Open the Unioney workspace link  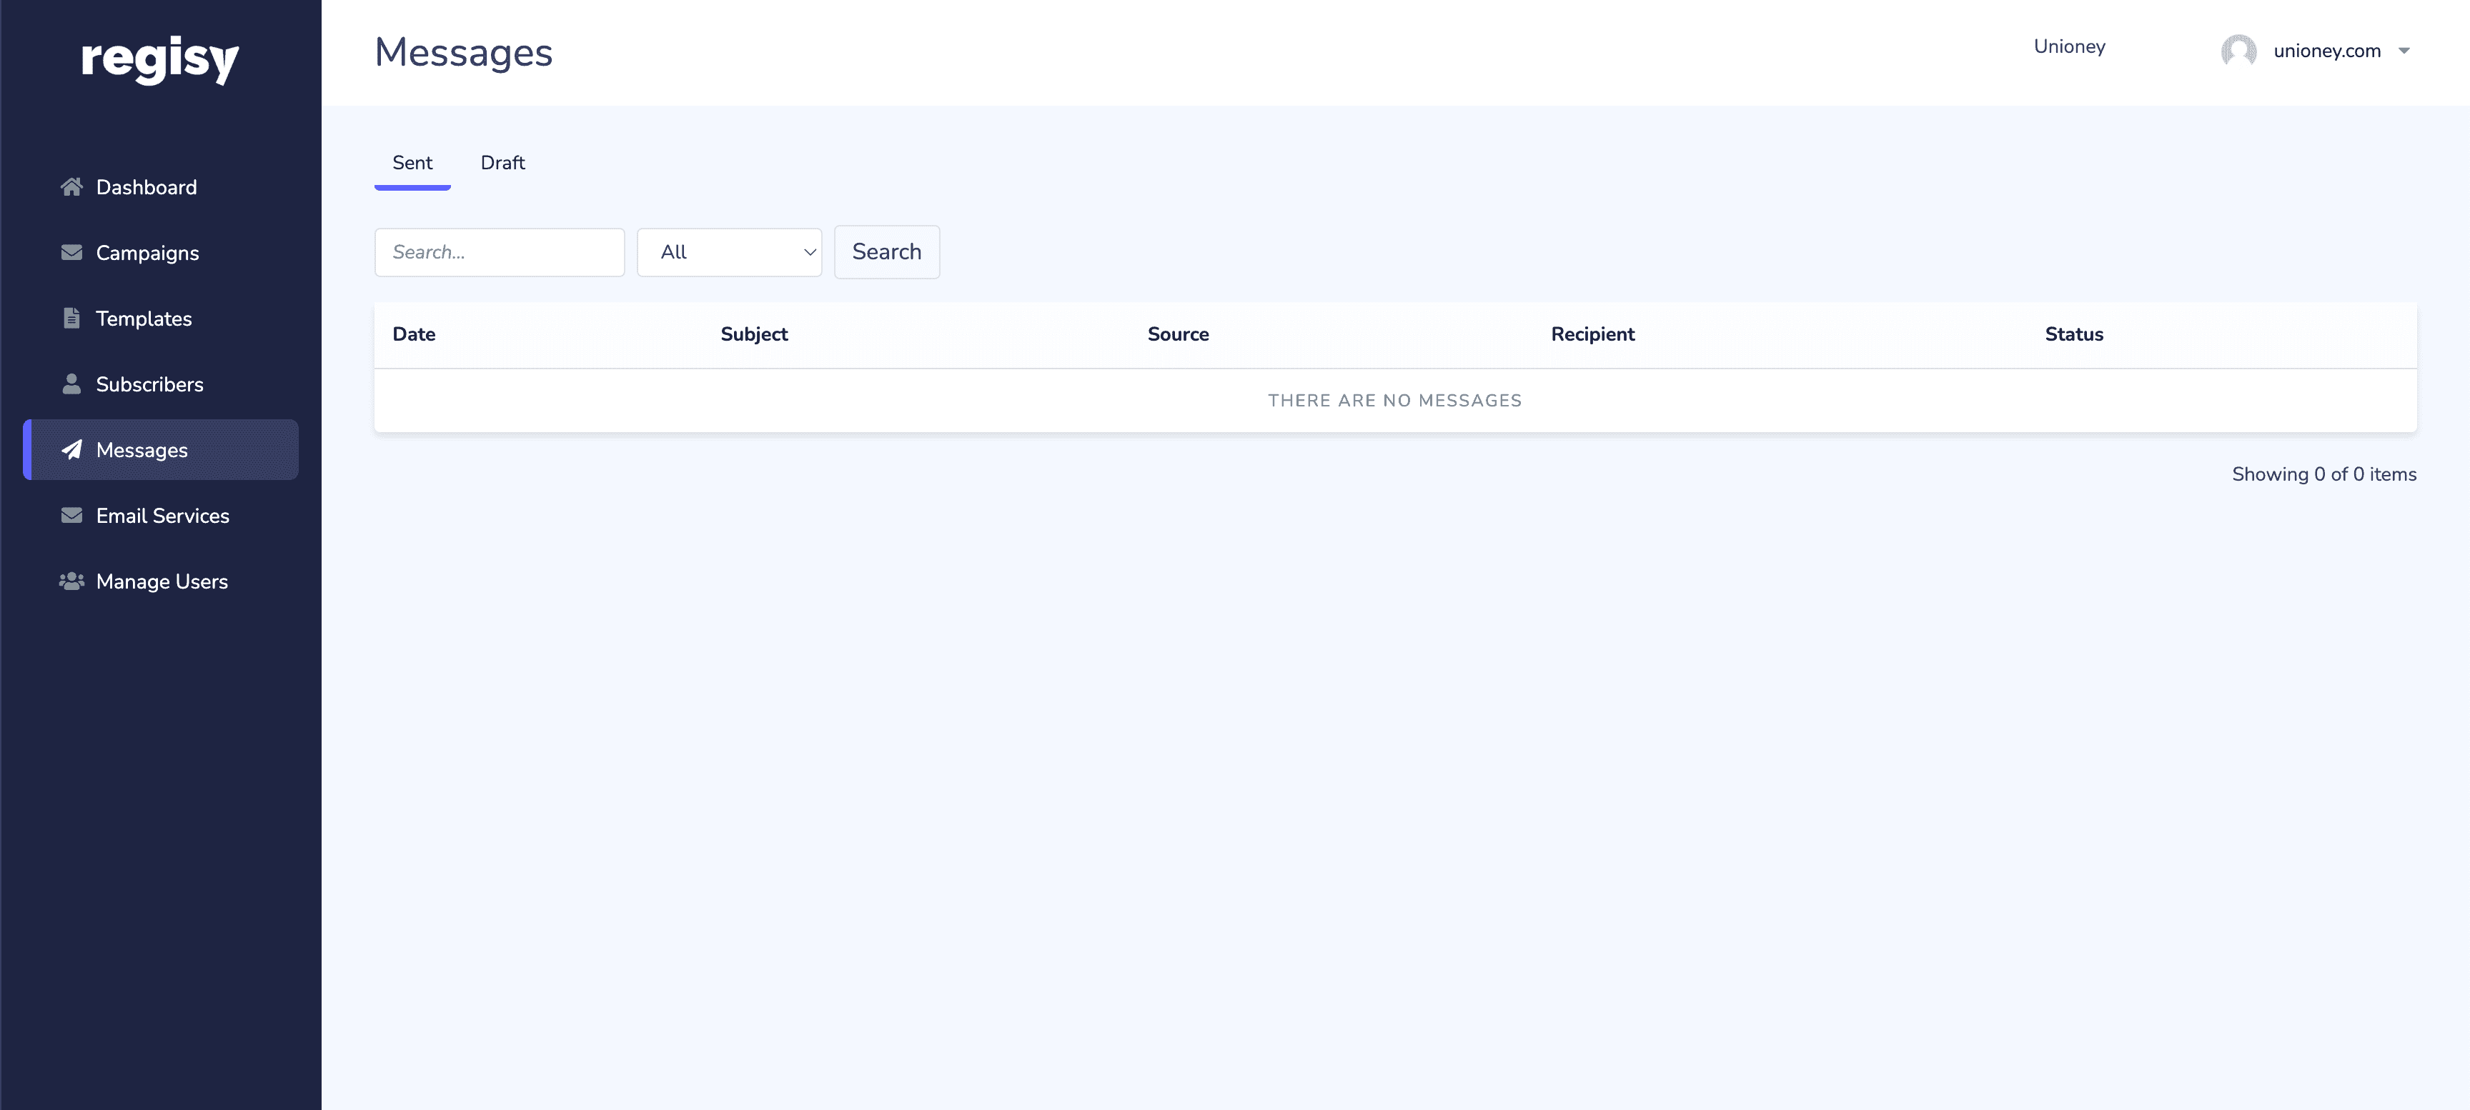pyautogui.click(x=2069, y=46)
